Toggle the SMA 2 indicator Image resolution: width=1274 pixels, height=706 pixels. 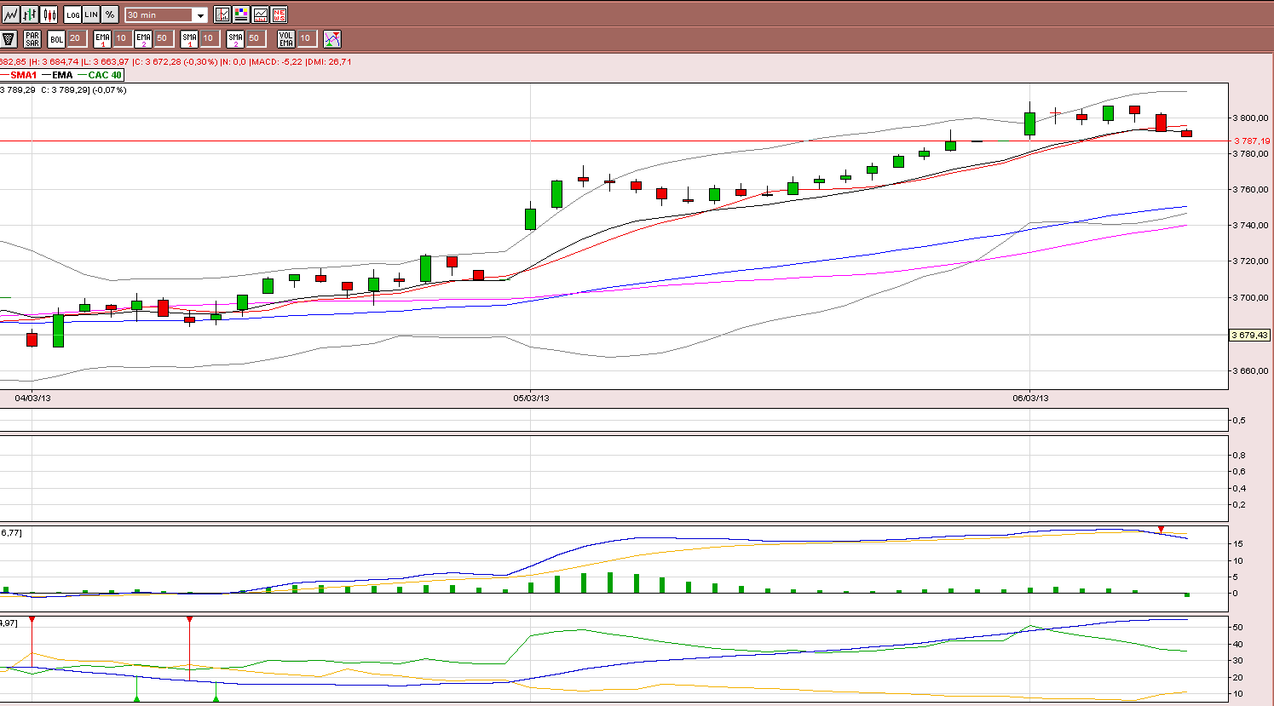[235, 39]
